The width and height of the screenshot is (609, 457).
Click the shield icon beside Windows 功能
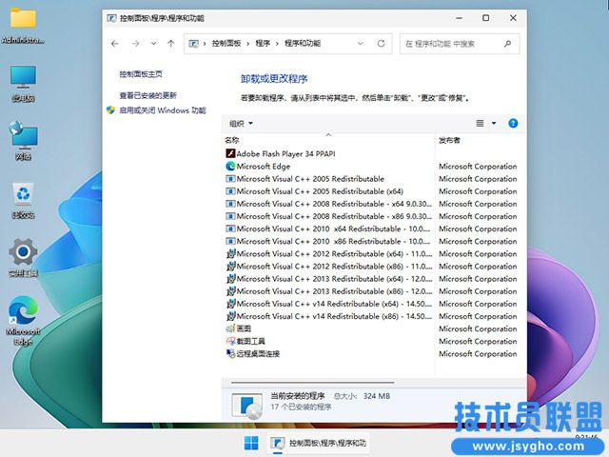tap(110, 110)
